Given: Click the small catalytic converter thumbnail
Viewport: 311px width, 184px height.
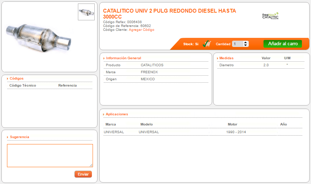Looking at the screenshot, I should pyautogui.click(x=86, y=12).
